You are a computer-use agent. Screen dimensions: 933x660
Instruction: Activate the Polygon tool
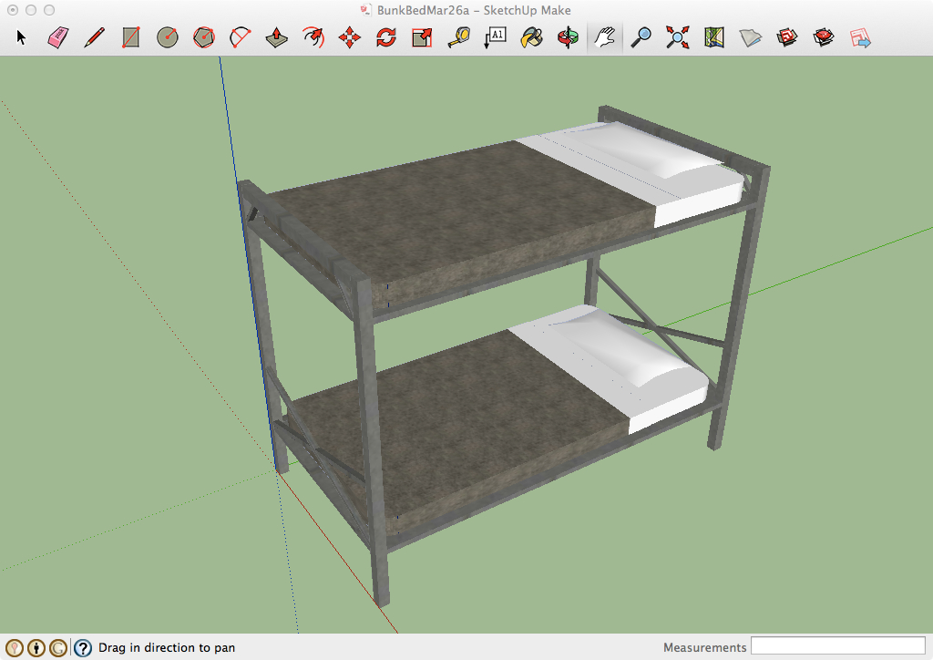[203, 37]
